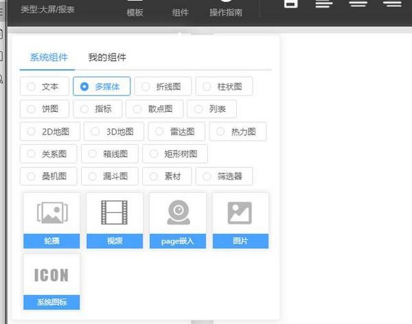Add the 轮播 carousel component
Screen dimensions: 412x324
51,220
